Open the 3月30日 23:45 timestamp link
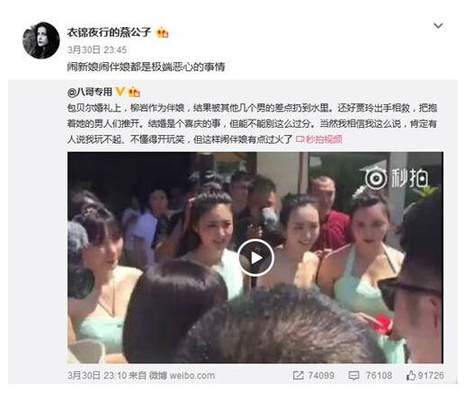464x393 pixels. tap(97, 49)
